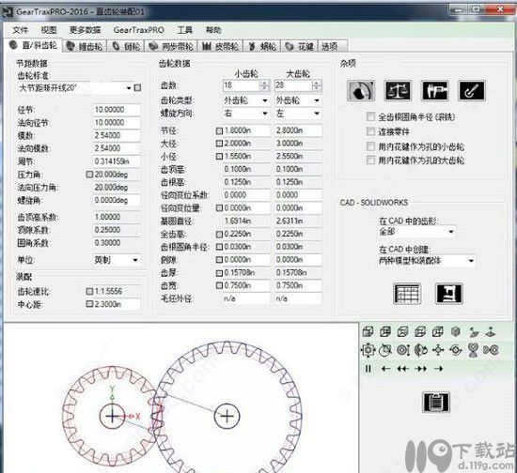Switch to the 选项 tab

coord(333,46)
